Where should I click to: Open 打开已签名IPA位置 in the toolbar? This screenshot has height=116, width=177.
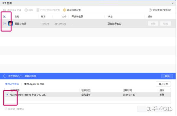tap(48, 10)
